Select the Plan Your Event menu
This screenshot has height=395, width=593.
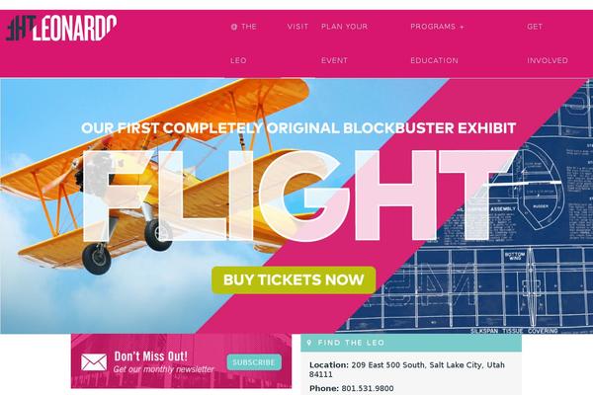[344, 43]
